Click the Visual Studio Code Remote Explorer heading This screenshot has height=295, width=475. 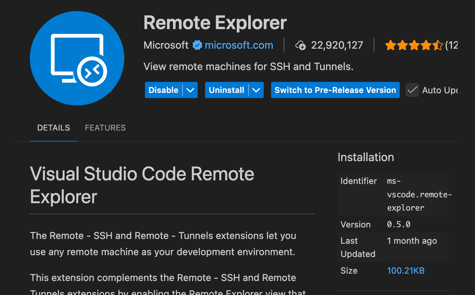(142, 185)
